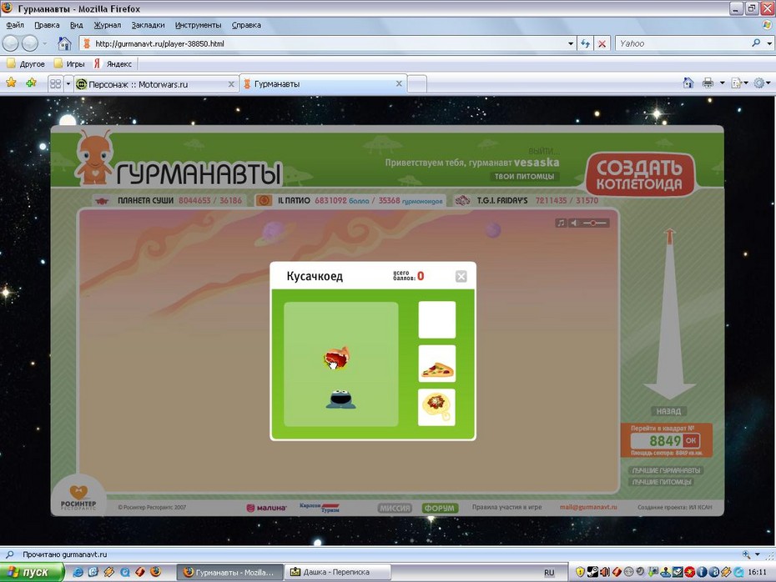
Task: Click the Firefox back arrow button
Action: [x=10, y=43]
